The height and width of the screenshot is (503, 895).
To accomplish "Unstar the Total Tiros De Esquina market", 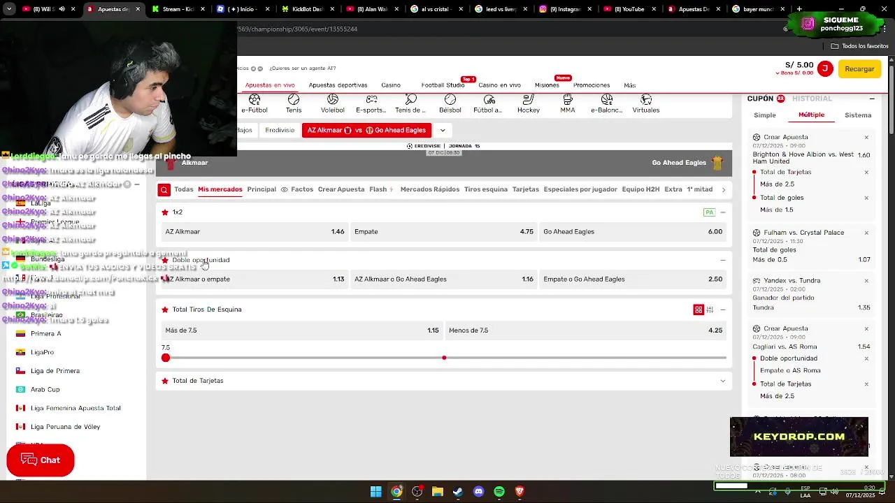I will tap(165, 309).
